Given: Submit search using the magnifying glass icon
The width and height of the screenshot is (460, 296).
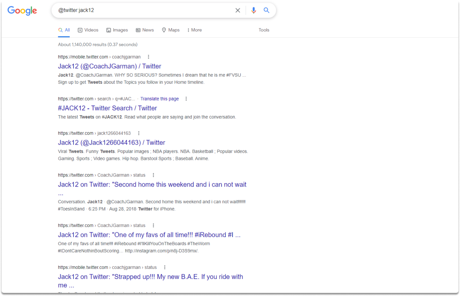Looking at the screenshot, I should click(x=266, y=10).
